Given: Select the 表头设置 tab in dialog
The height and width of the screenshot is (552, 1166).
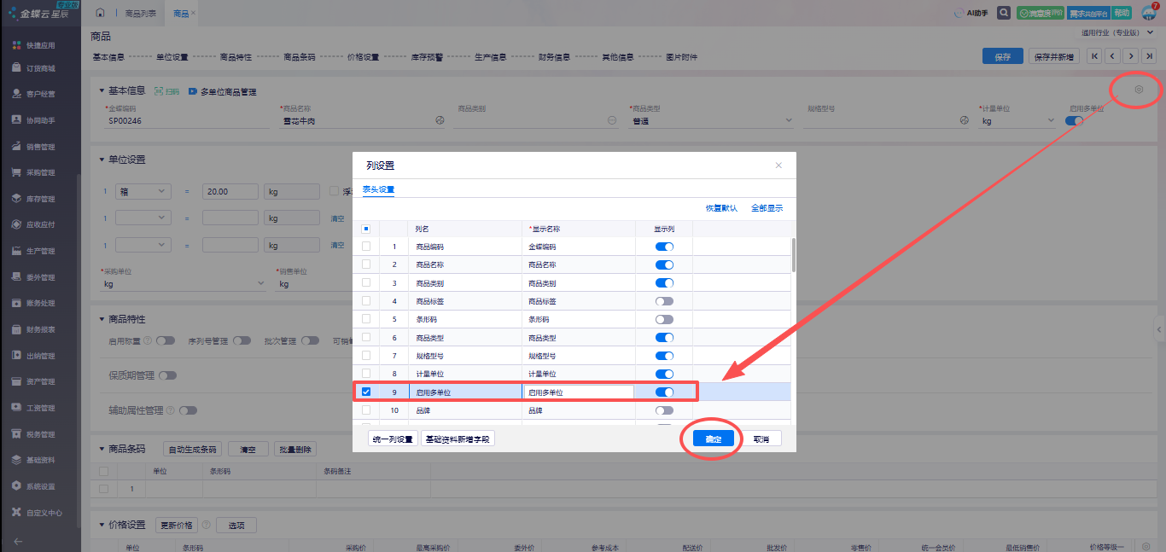Looking at the screenshot, I should 378,189.
